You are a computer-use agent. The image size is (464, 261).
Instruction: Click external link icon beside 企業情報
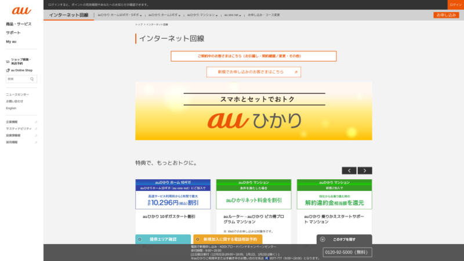[36, 122]
